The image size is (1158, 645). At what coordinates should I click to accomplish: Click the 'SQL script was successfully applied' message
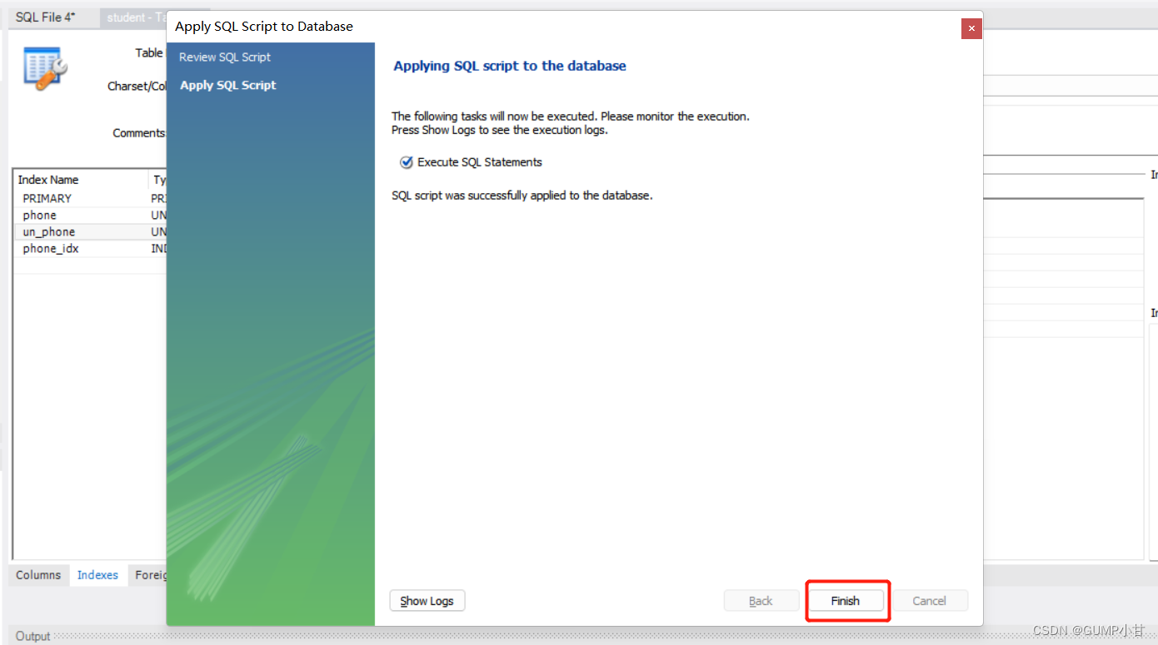point(522,196)
